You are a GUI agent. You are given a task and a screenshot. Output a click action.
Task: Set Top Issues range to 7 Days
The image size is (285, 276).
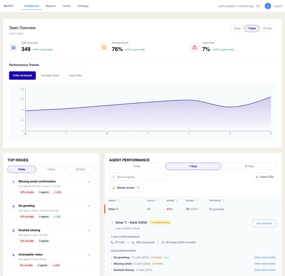51,169
